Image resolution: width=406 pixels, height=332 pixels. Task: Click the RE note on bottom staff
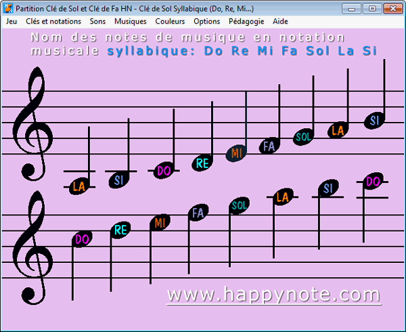point(120,230)
